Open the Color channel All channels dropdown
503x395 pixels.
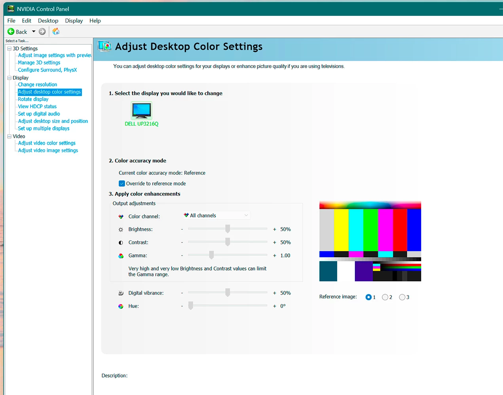click(x=216, y=215)
